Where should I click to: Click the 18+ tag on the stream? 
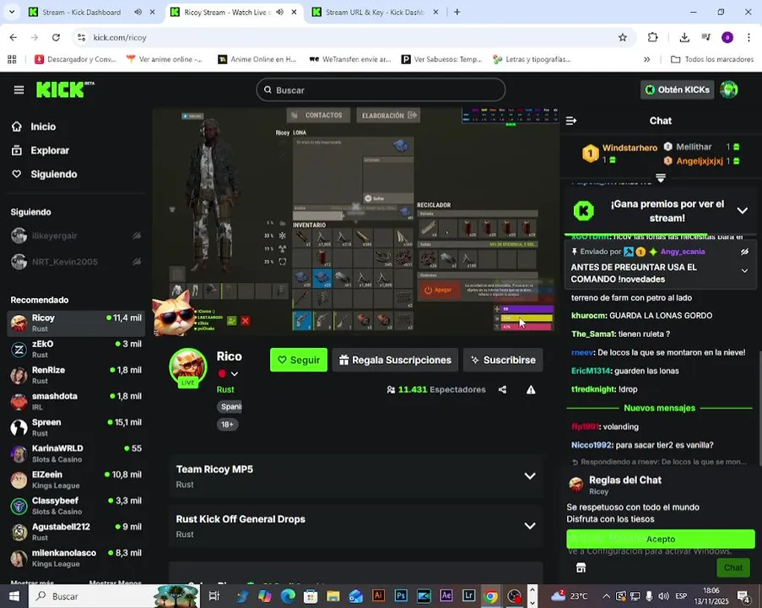pos(227,424)
